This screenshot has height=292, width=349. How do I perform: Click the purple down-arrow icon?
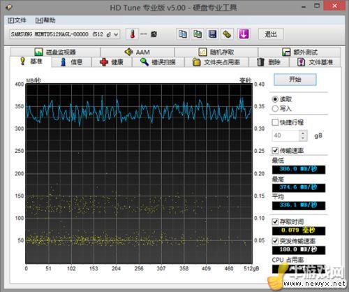[244, 34]
